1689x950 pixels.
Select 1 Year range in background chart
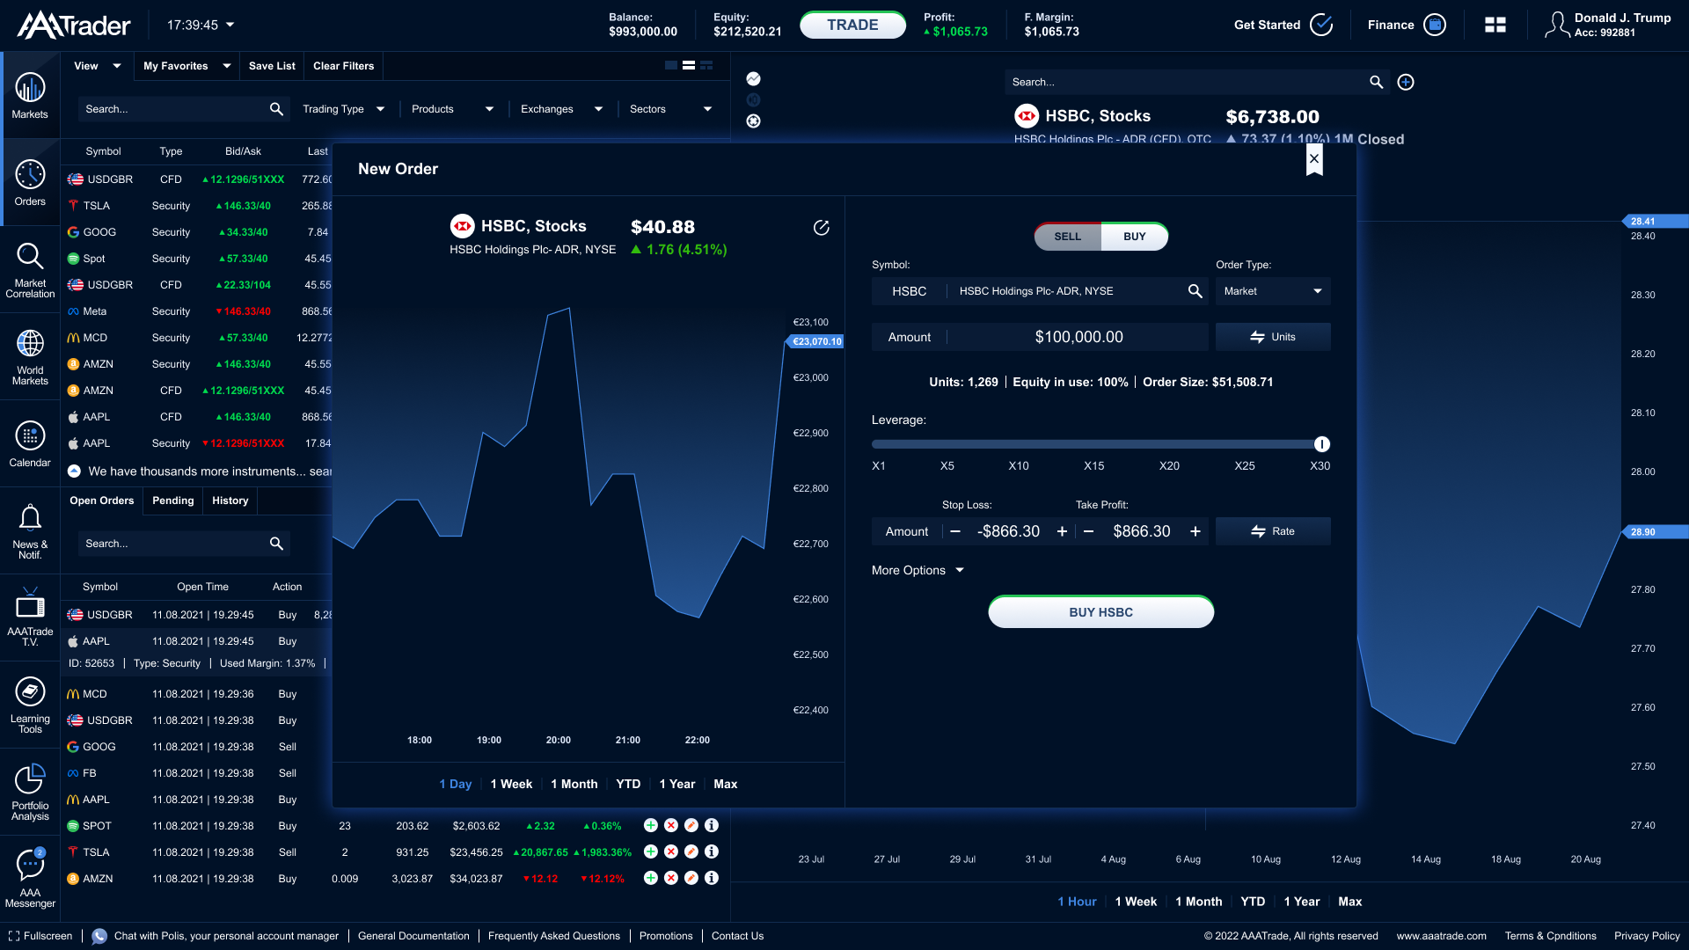click(x=1301, y=902)
